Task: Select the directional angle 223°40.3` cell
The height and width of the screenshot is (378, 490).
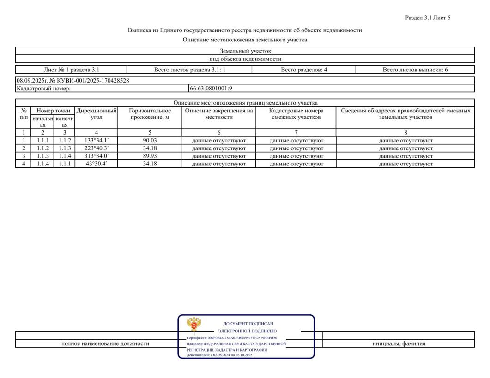Action: coord(96,148)
